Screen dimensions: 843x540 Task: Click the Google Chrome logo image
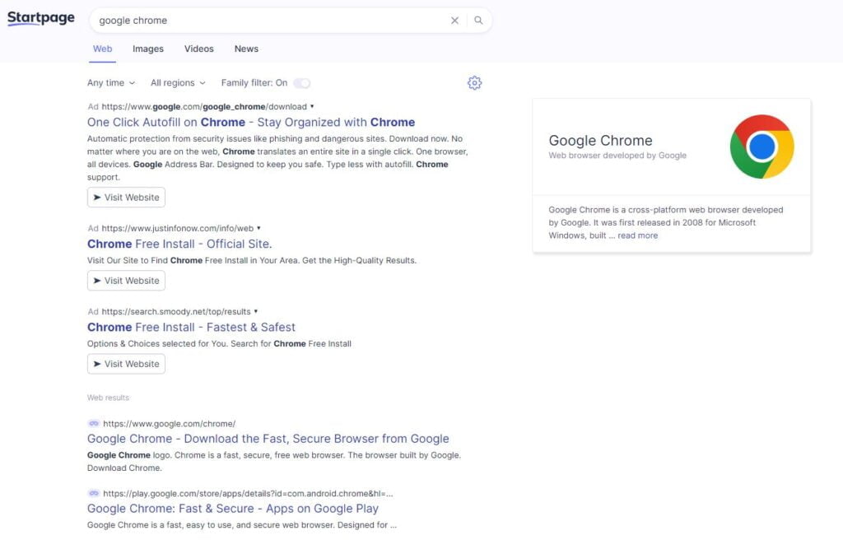pyautogui.click(x=761, y=147)
